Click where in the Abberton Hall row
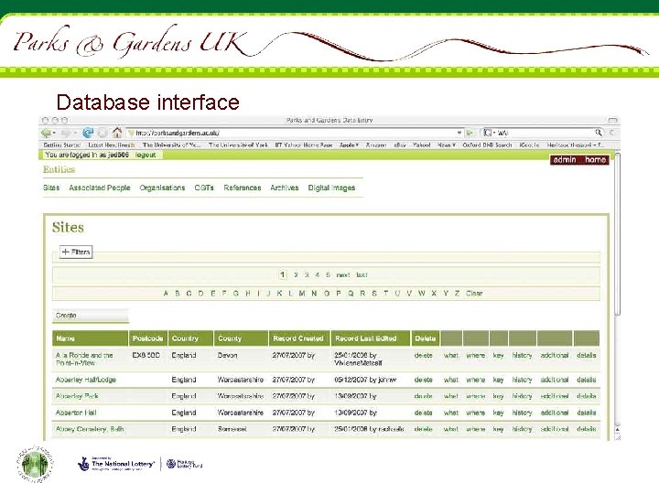Viewport: 659px width, 494px height. (x=476, y=413)
